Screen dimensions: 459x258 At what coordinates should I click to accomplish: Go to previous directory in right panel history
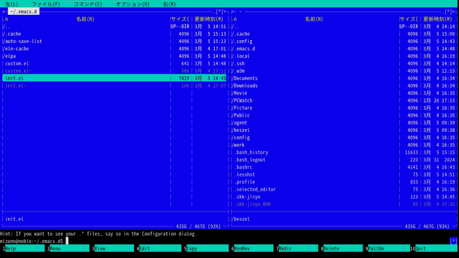(233, 11)
